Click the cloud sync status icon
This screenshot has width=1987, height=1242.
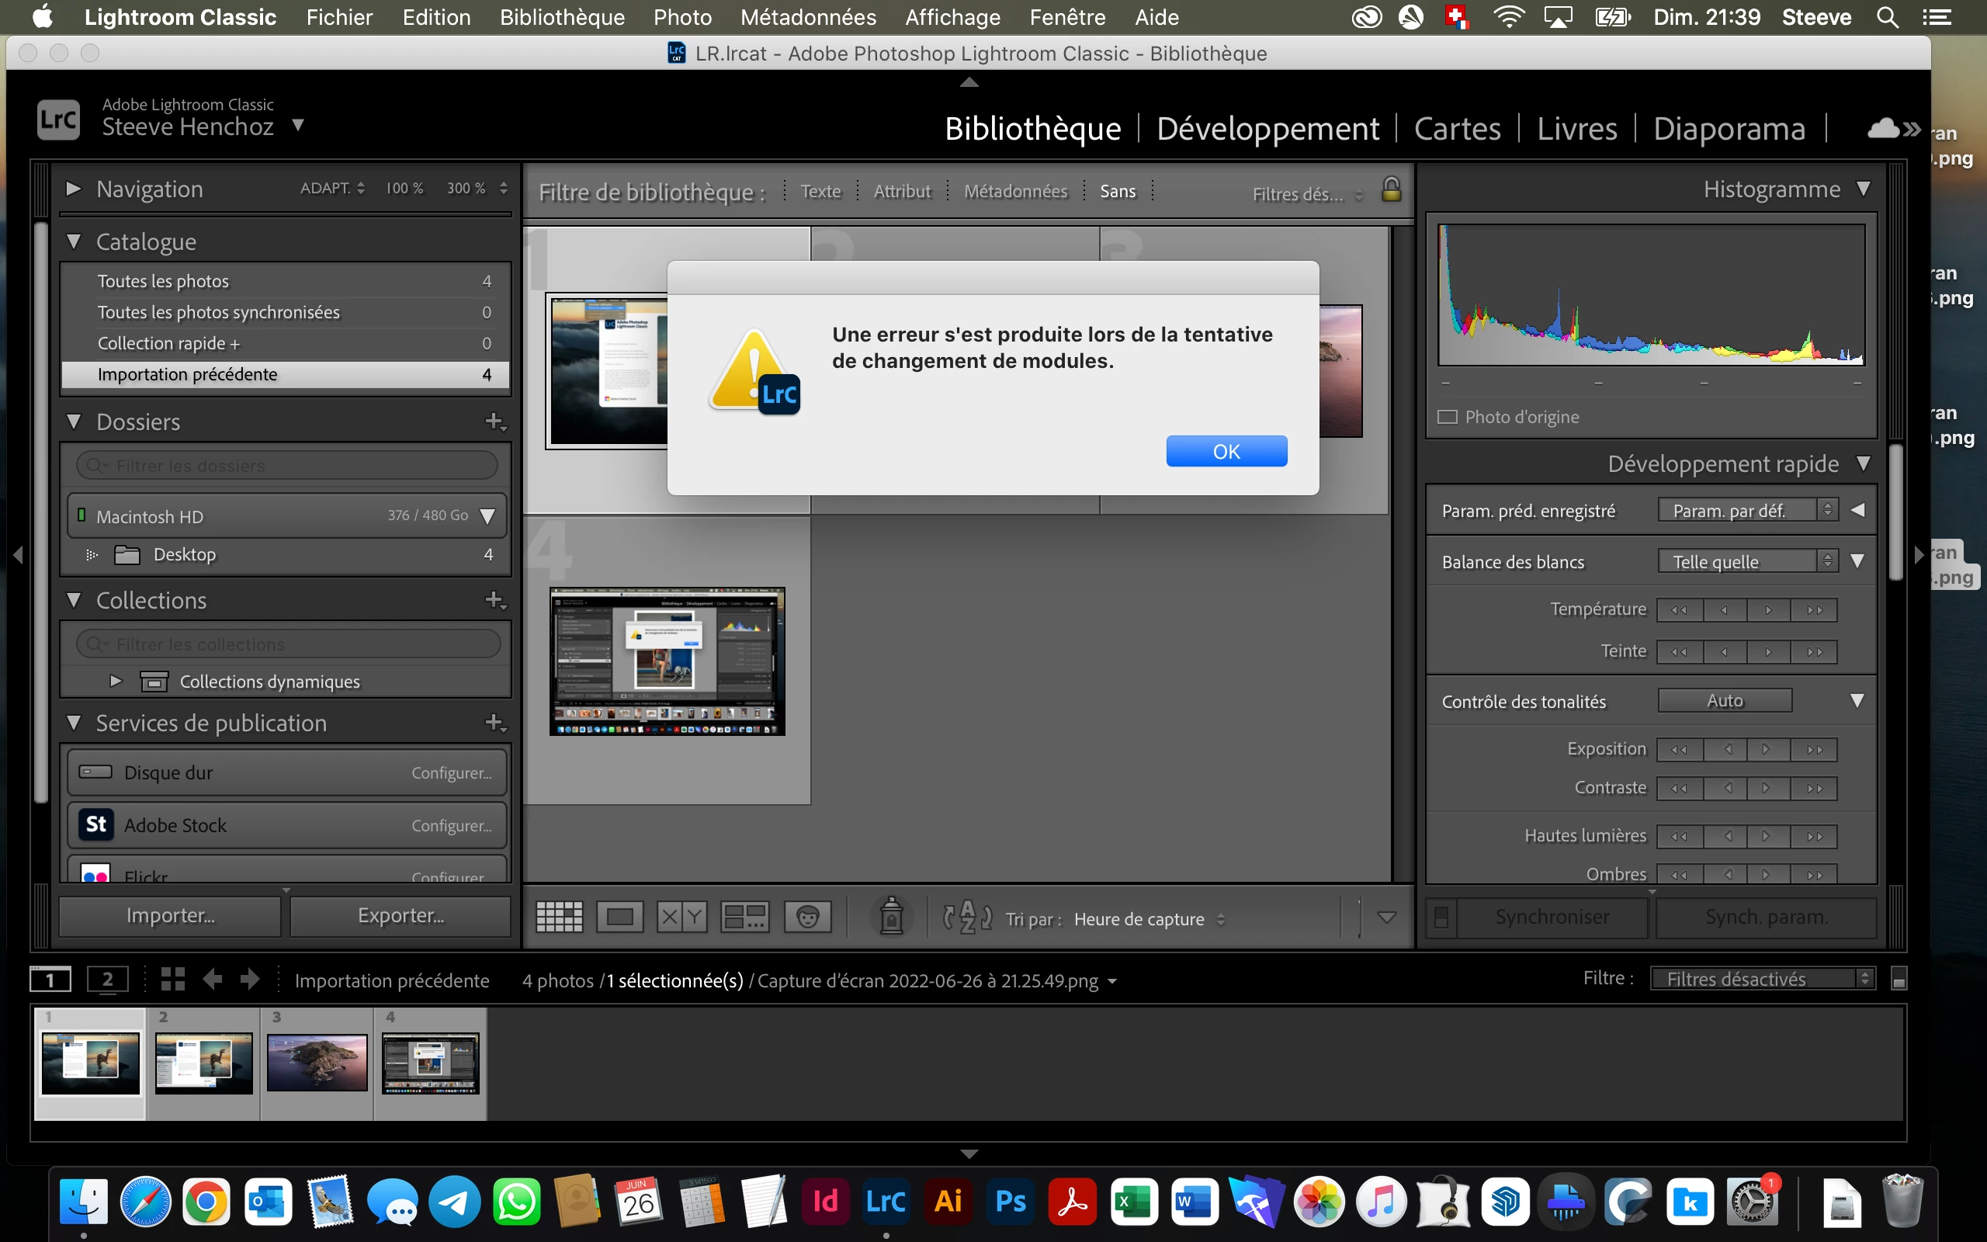tap(1884, 128)
